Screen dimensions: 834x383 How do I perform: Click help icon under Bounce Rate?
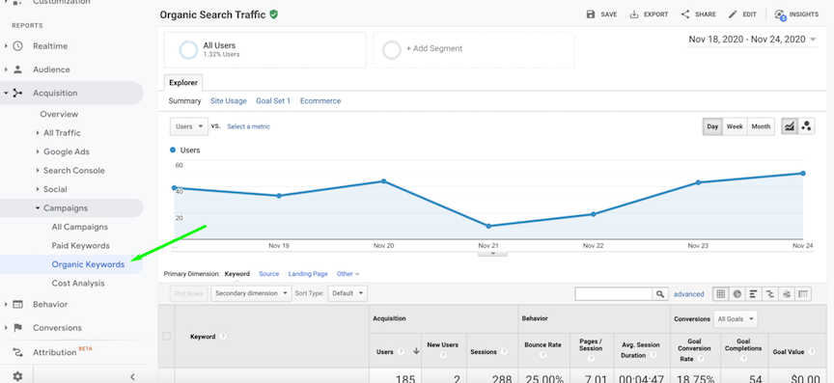[x=542, y=355]
